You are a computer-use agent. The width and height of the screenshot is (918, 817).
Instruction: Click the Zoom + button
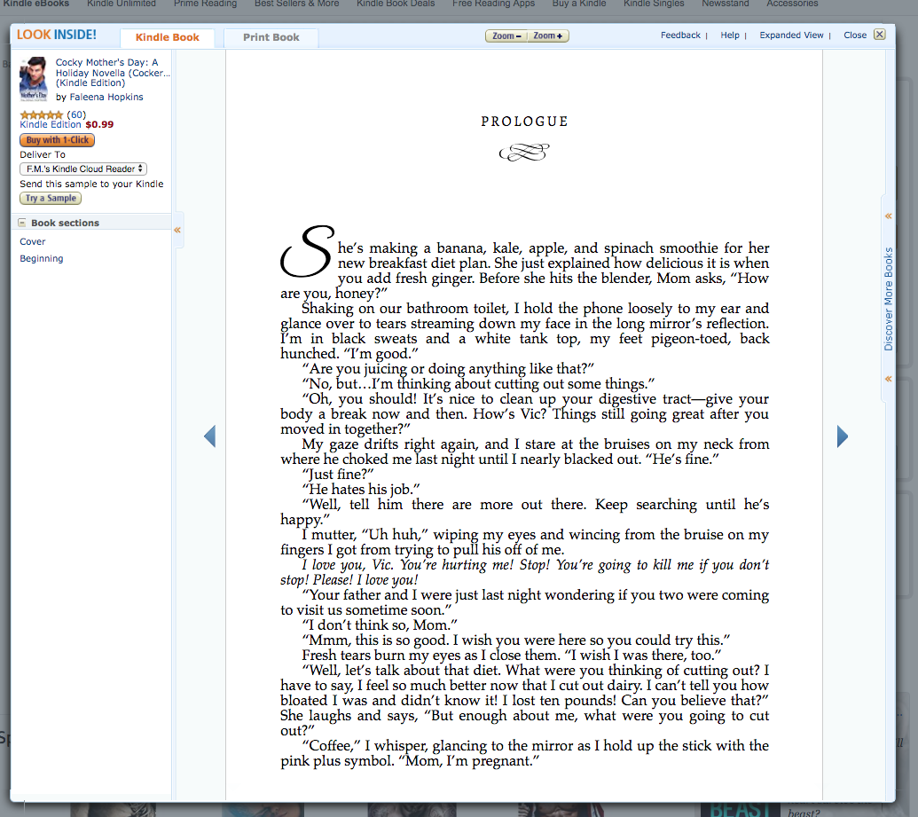pos(548,35)
